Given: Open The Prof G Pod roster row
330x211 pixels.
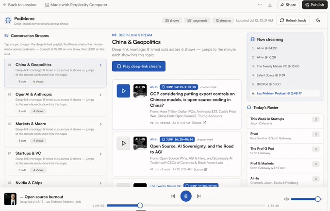Looking at the screenshot, I should (x=285, y=151).
